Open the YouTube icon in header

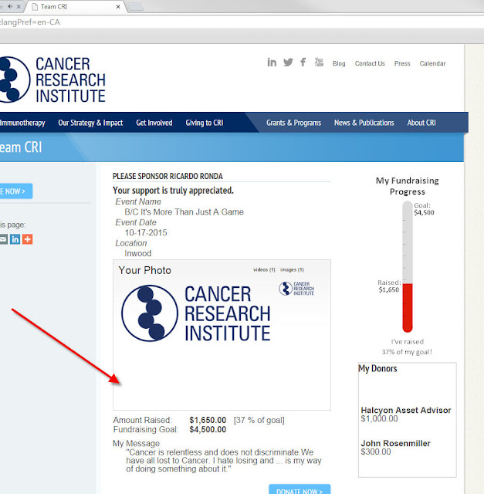[x=319, y=62]
